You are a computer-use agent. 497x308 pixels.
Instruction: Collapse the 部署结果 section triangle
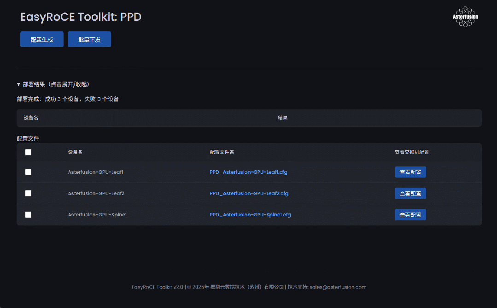tap(18, 84)
